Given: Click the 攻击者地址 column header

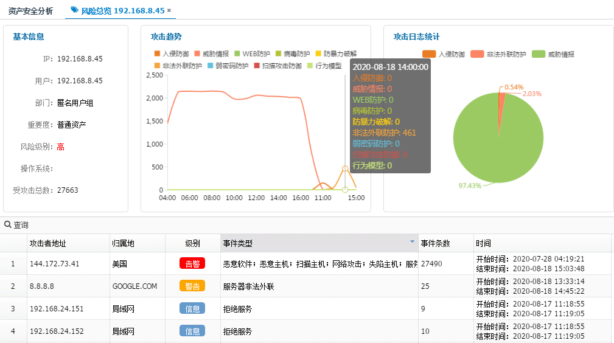Looking at the screenshot, I should 47,243.
